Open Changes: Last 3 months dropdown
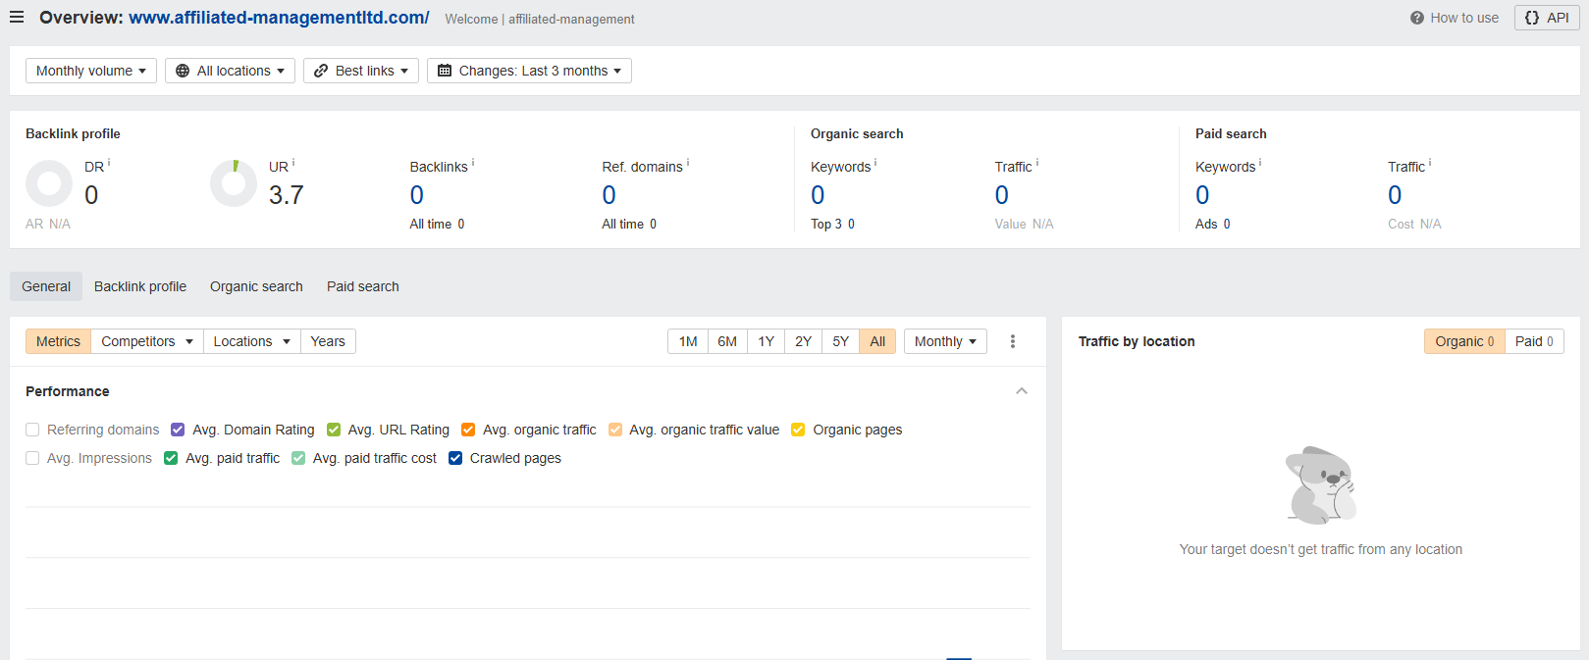1589x660 pixels. pos(529,71)
